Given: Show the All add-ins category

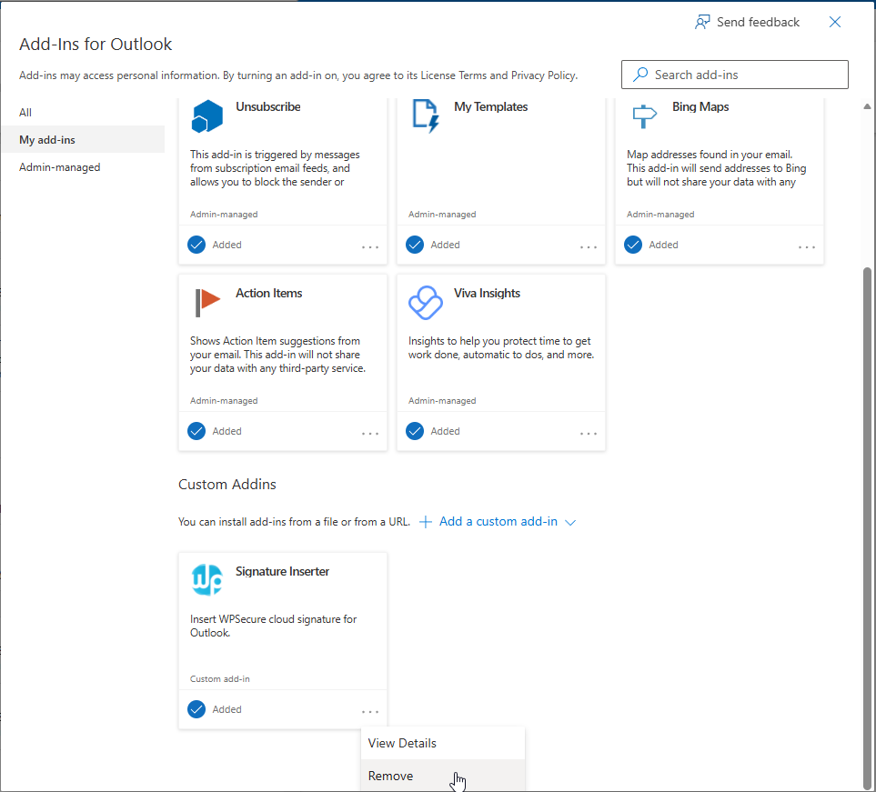Looking at the screenshot, I should (25, 113).
